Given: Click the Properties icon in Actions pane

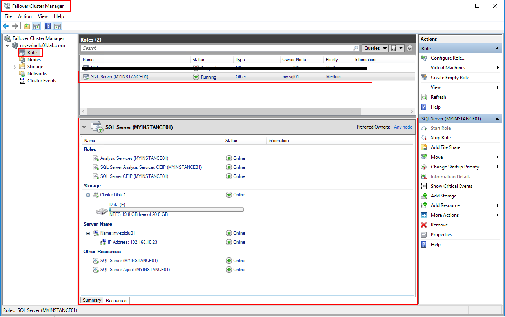Looking at the screenshot, I should [424, 235].
